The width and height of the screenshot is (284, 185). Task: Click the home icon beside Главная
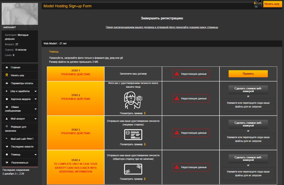pos(7,67)
